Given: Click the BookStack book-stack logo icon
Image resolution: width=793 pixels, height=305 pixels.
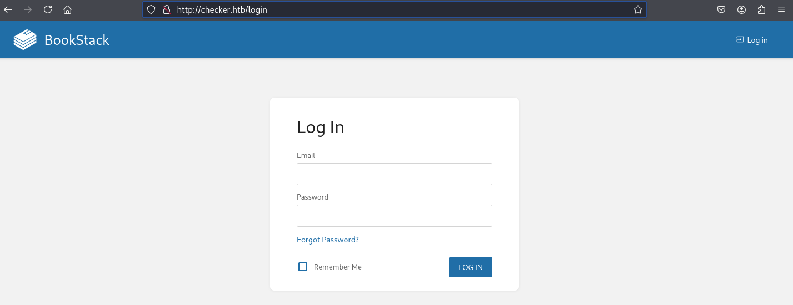Looking at the screenshot, I should (x=25, y=40).
